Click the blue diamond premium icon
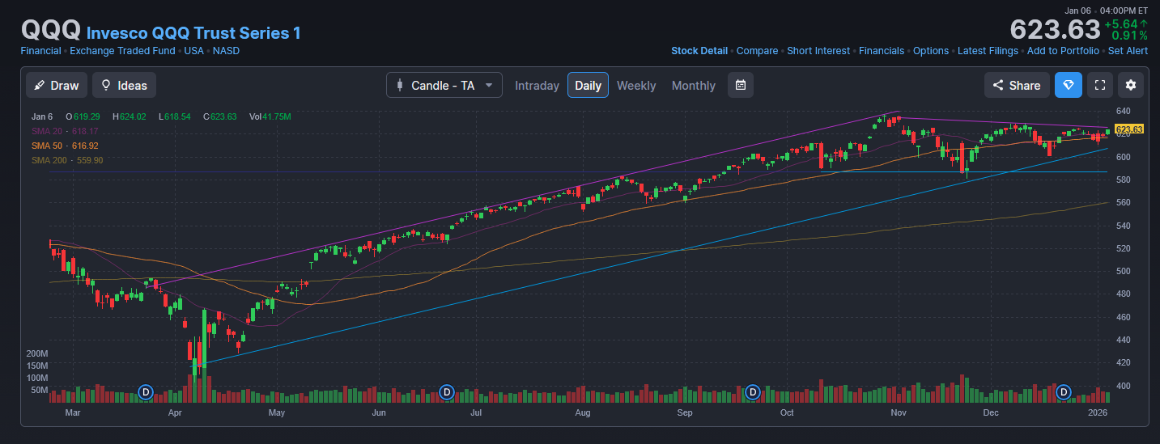This screenshot has height=444, width=1160. (1069, 85)
